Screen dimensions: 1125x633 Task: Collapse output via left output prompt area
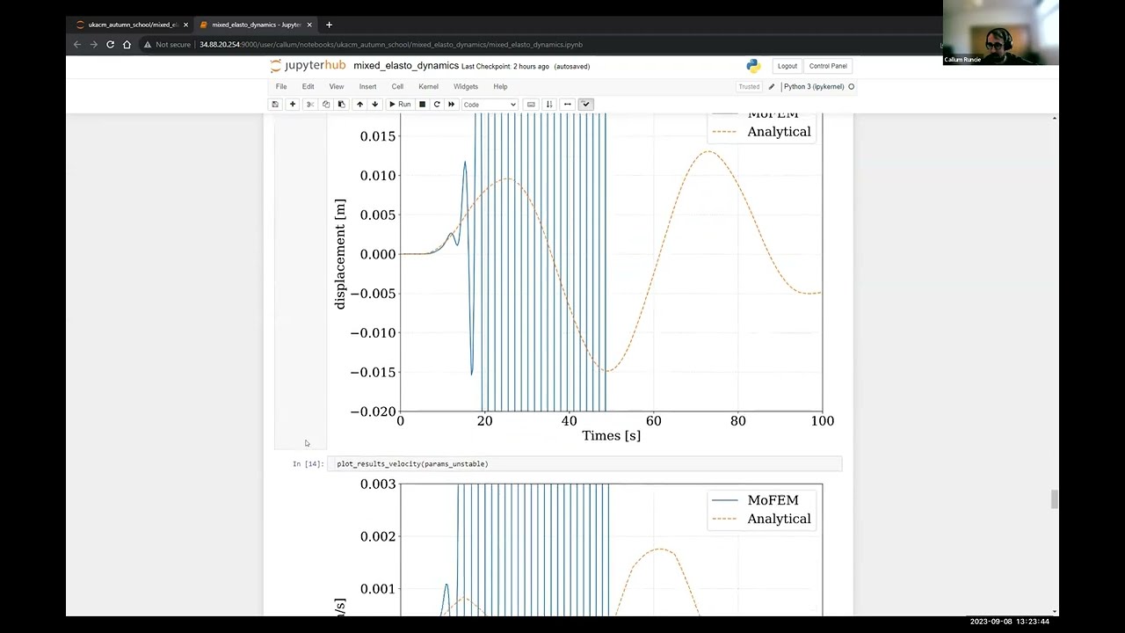click(300, 281)
